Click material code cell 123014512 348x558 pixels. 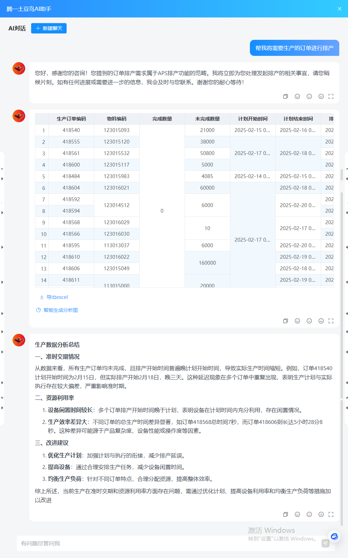117,205
